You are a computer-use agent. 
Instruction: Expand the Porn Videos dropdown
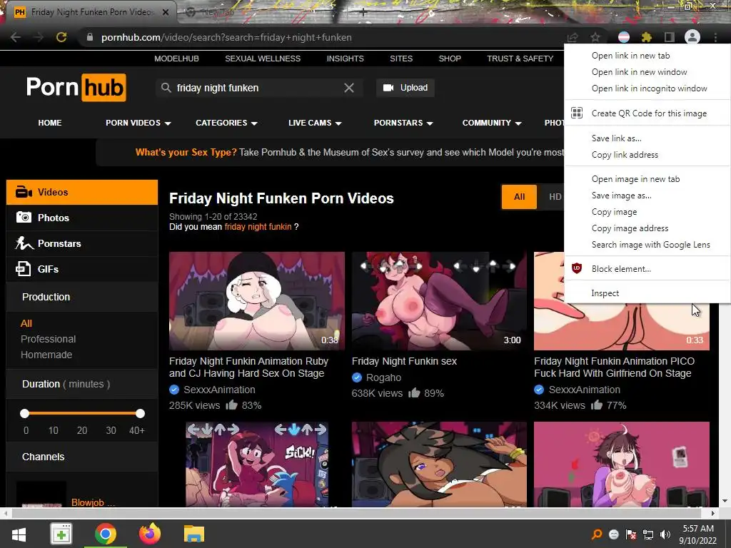coord(138,123)
